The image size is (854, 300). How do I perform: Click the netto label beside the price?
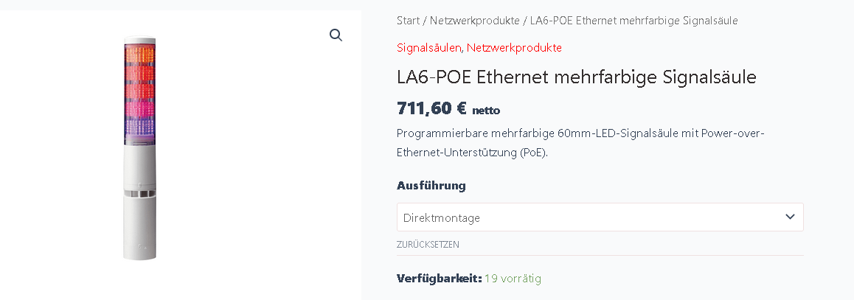coord(486,111)
